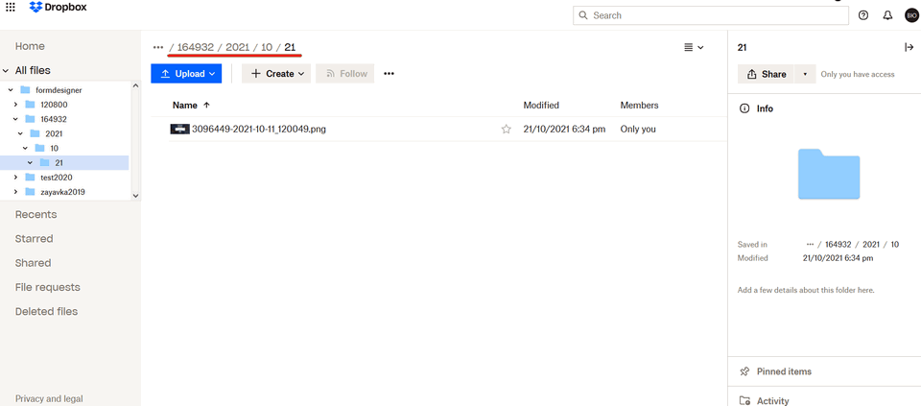Screen dimensions: 921x406
Task: Collapse the formdesigner folder tree node
Action: tap(11, 90)
